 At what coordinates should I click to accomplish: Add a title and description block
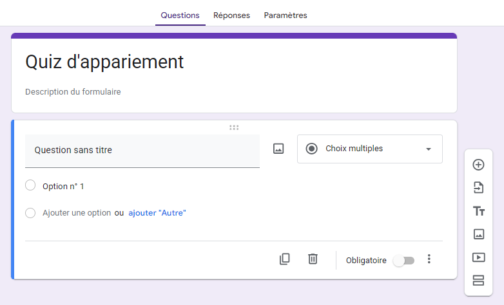pos(478,211)
